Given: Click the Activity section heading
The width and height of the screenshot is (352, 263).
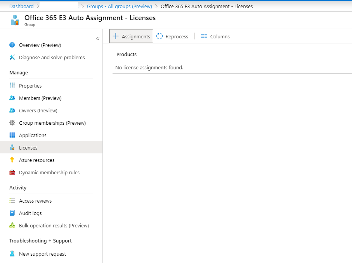Looking at the screenshot, I should point(18,187).
